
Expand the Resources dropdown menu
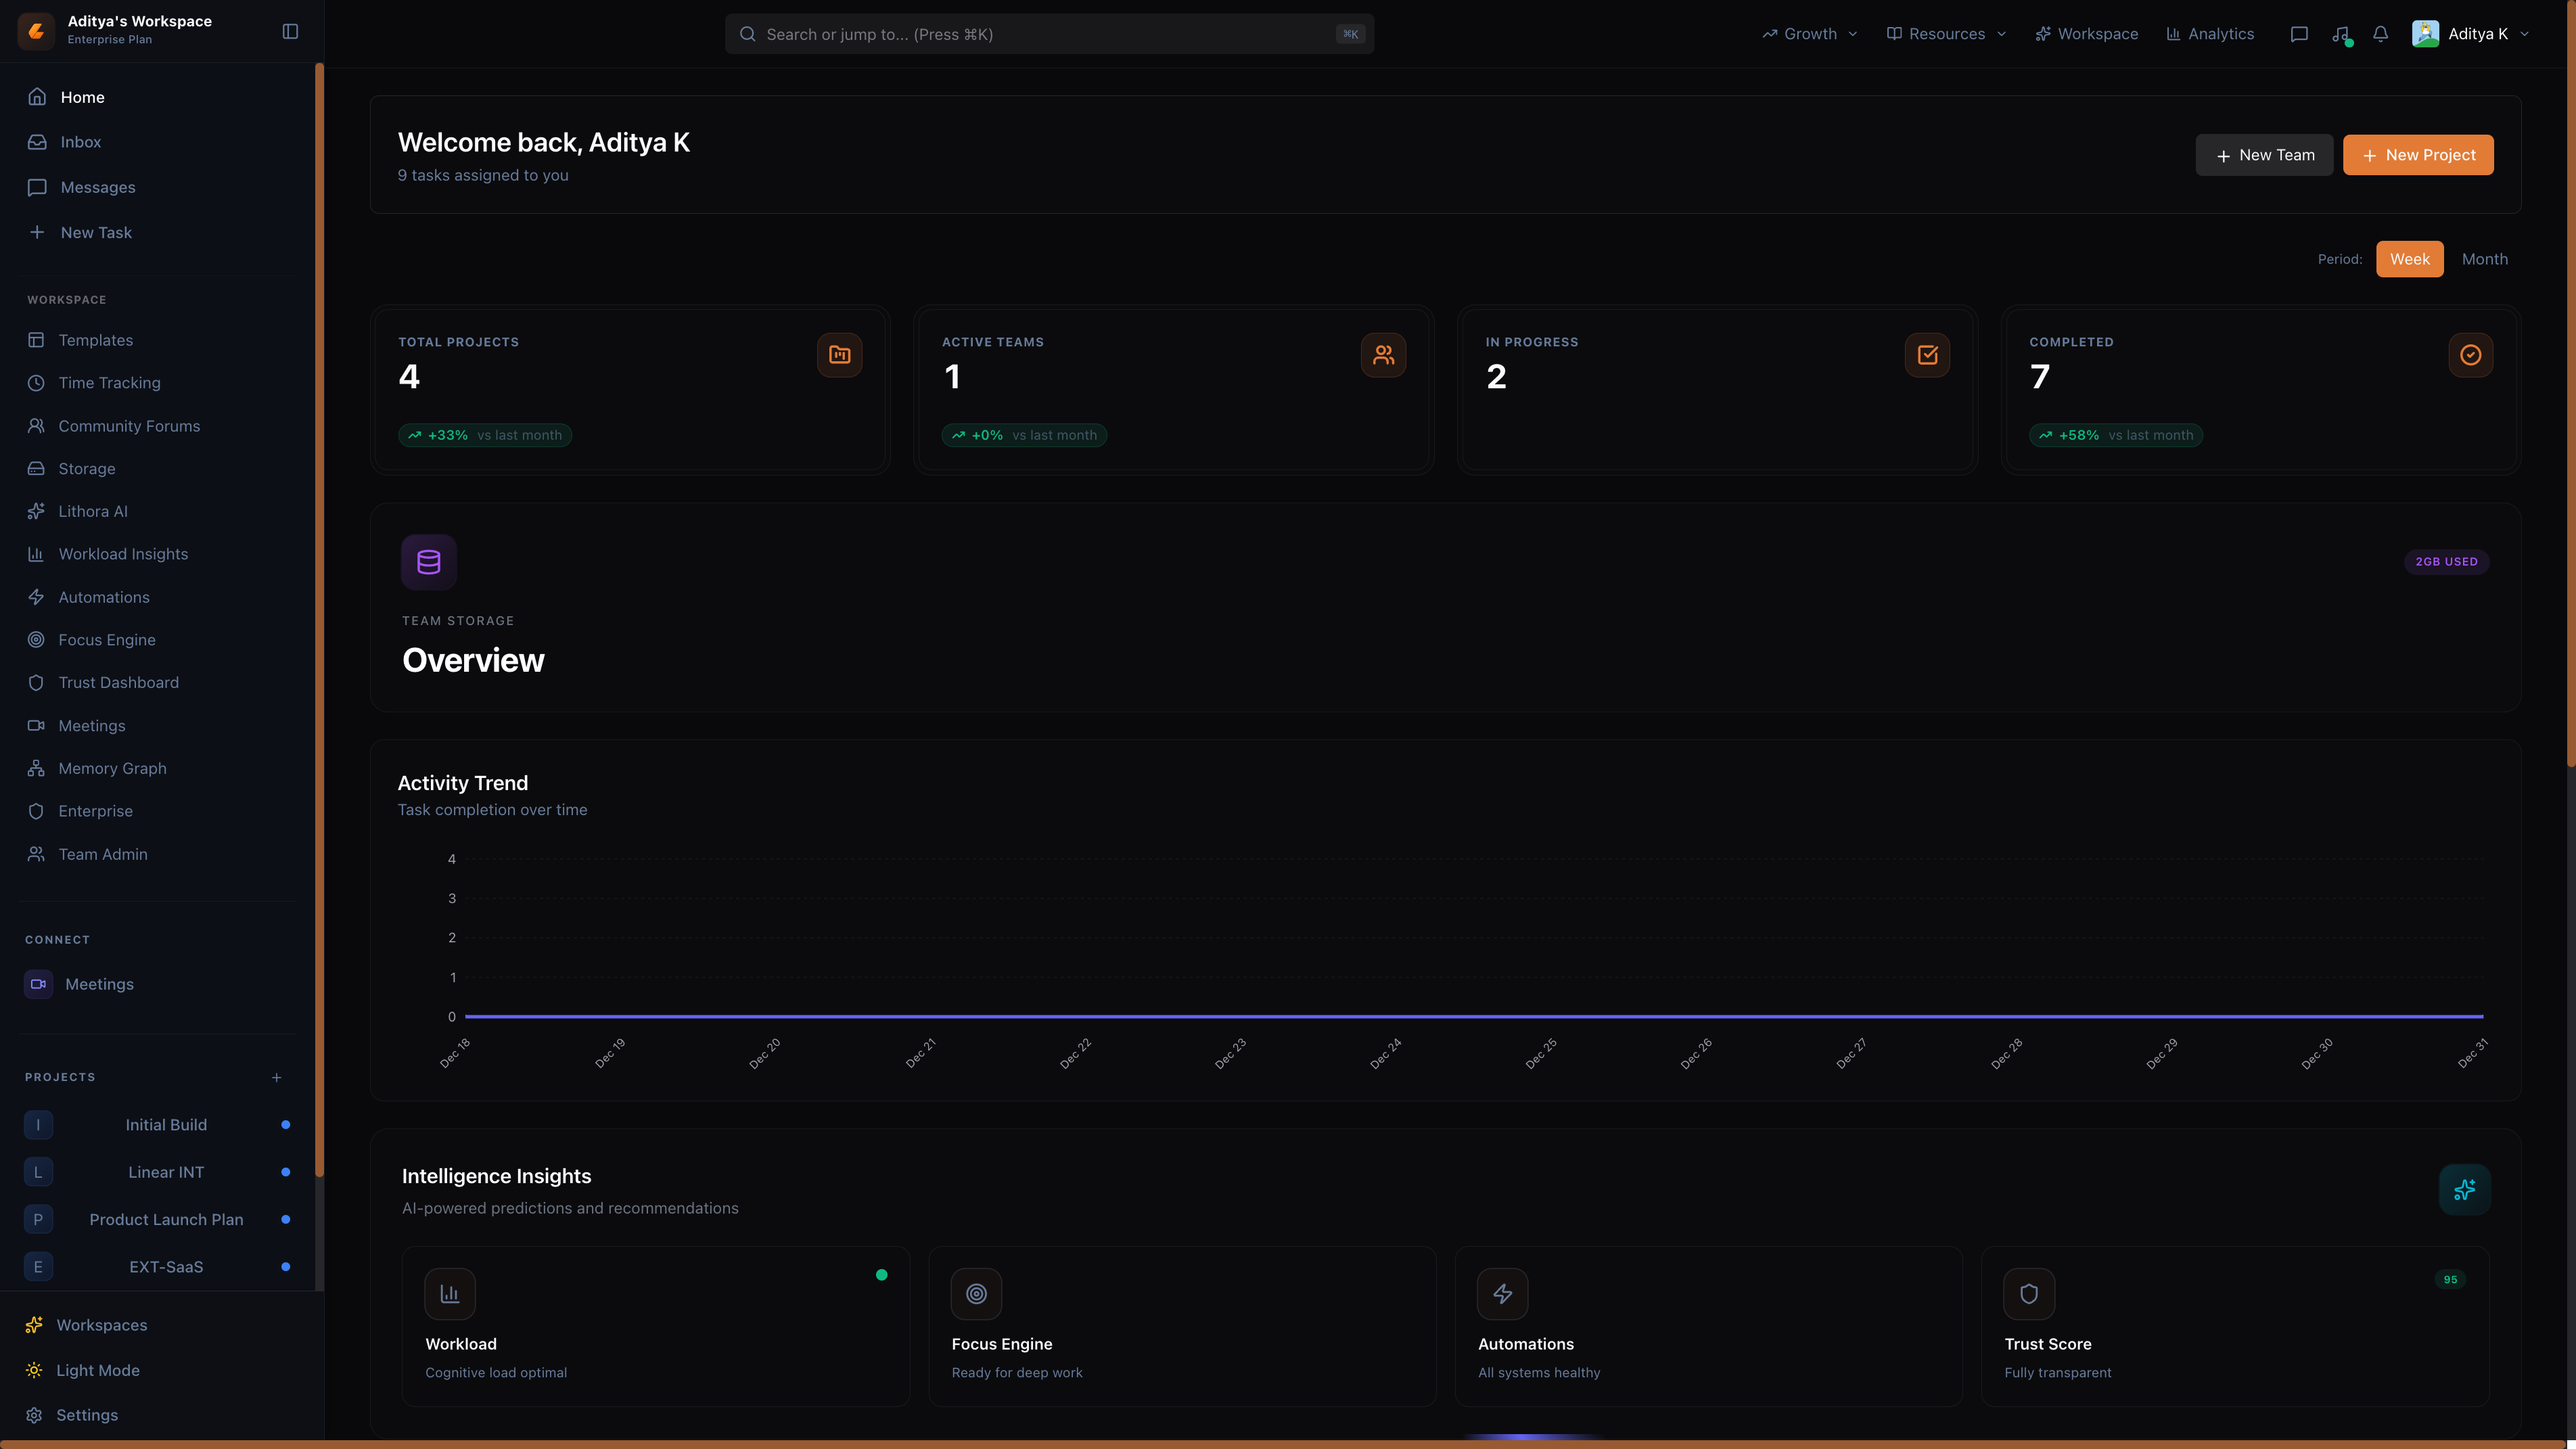pyautogui.click(x=1946, y=34)
